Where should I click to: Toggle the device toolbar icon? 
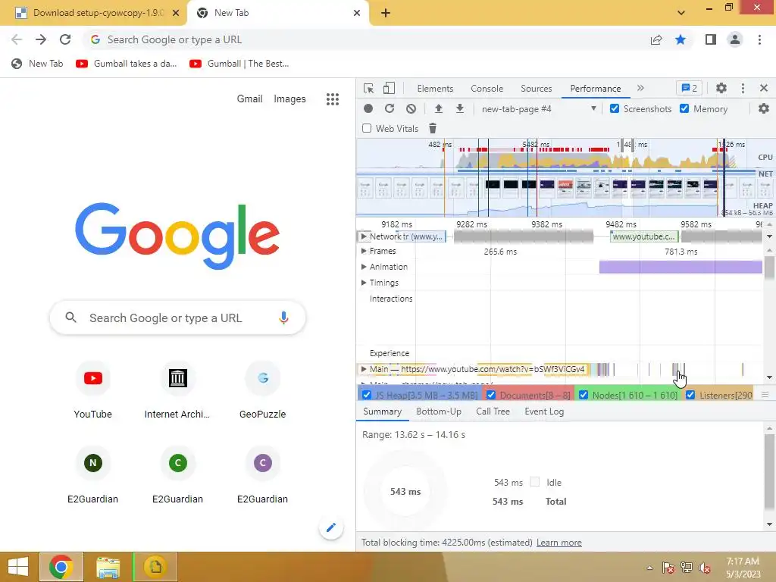pos(389,89)
